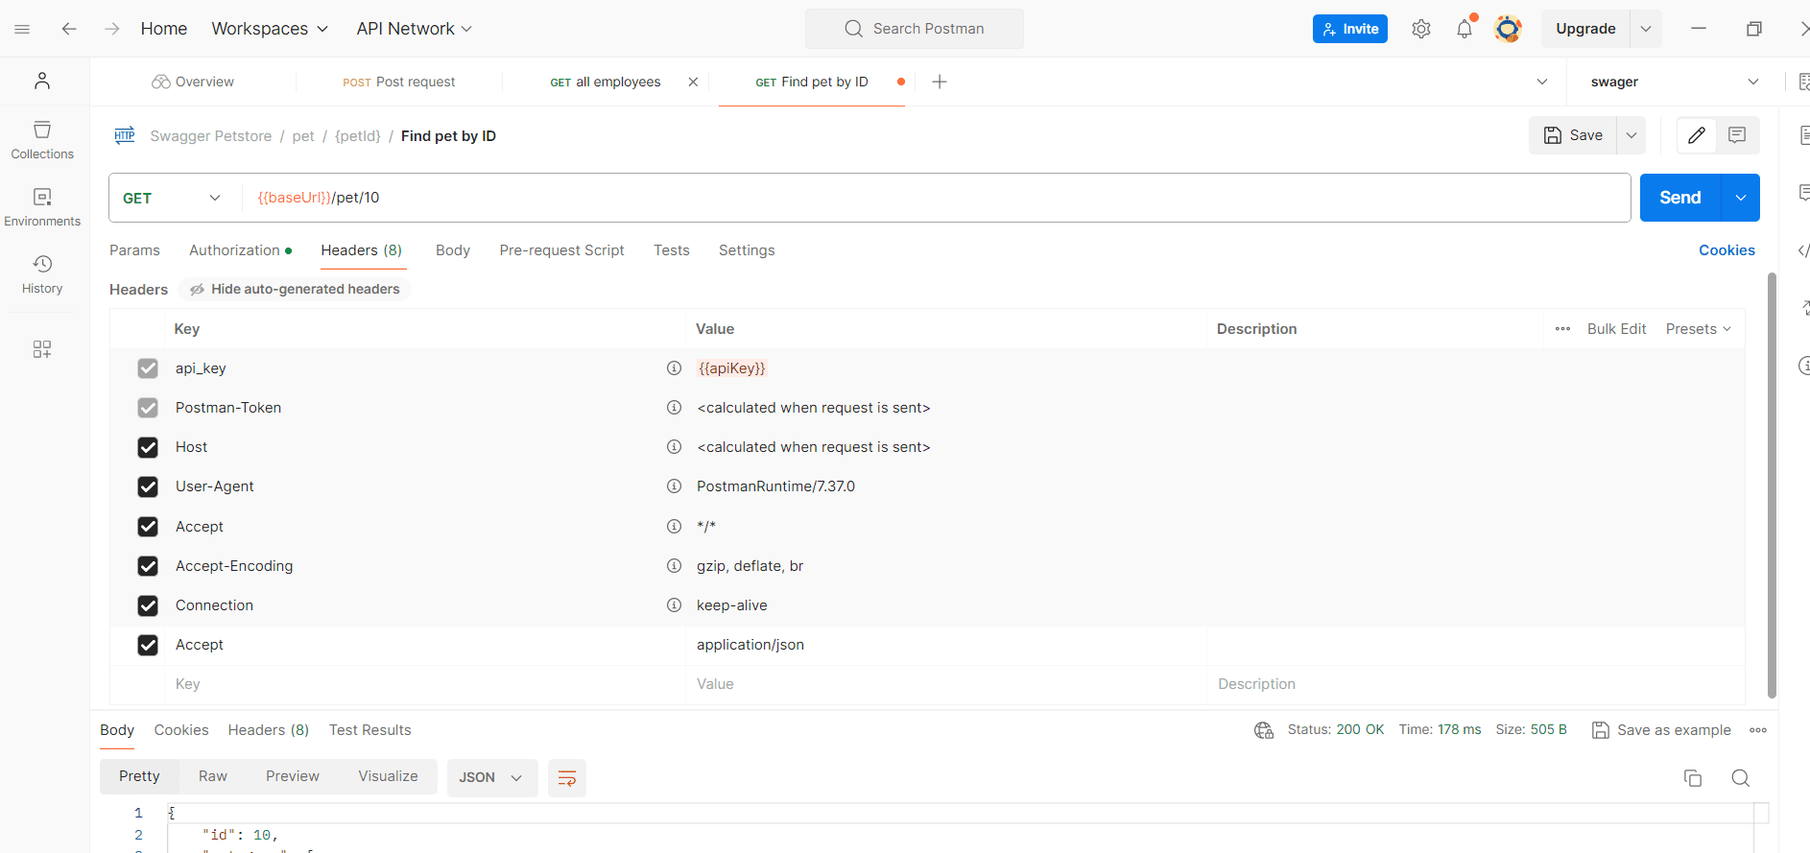Open the hamburger main menu
The image size is (1810, 853).
coord(22,29)
